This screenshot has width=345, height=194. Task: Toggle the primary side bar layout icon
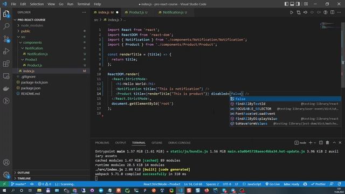(286, 4)
